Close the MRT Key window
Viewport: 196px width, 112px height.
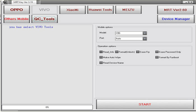[x=191, y=2]
